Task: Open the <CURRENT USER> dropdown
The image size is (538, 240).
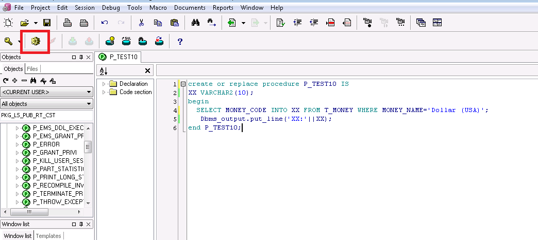Action: tap(47, 92)
